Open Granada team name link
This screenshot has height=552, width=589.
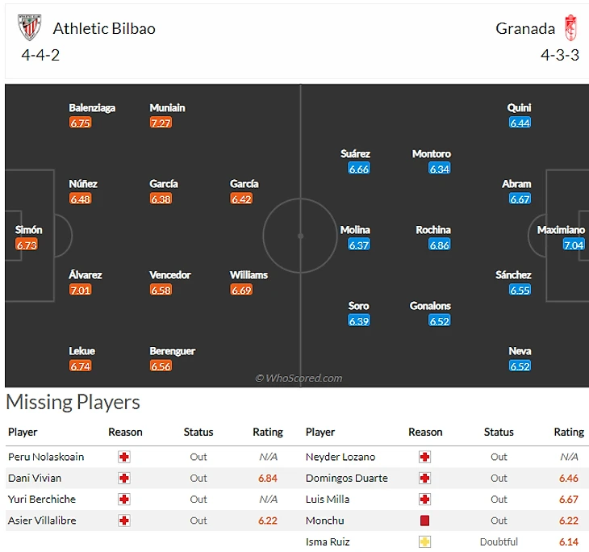pos(525,29)
